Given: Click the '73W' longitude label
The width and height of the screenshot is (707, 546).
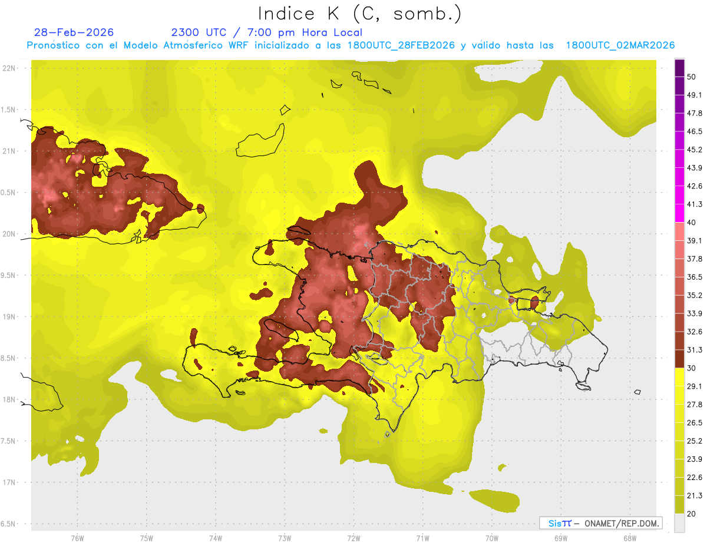Looking at the screenshot, I should tap(285, 538).
